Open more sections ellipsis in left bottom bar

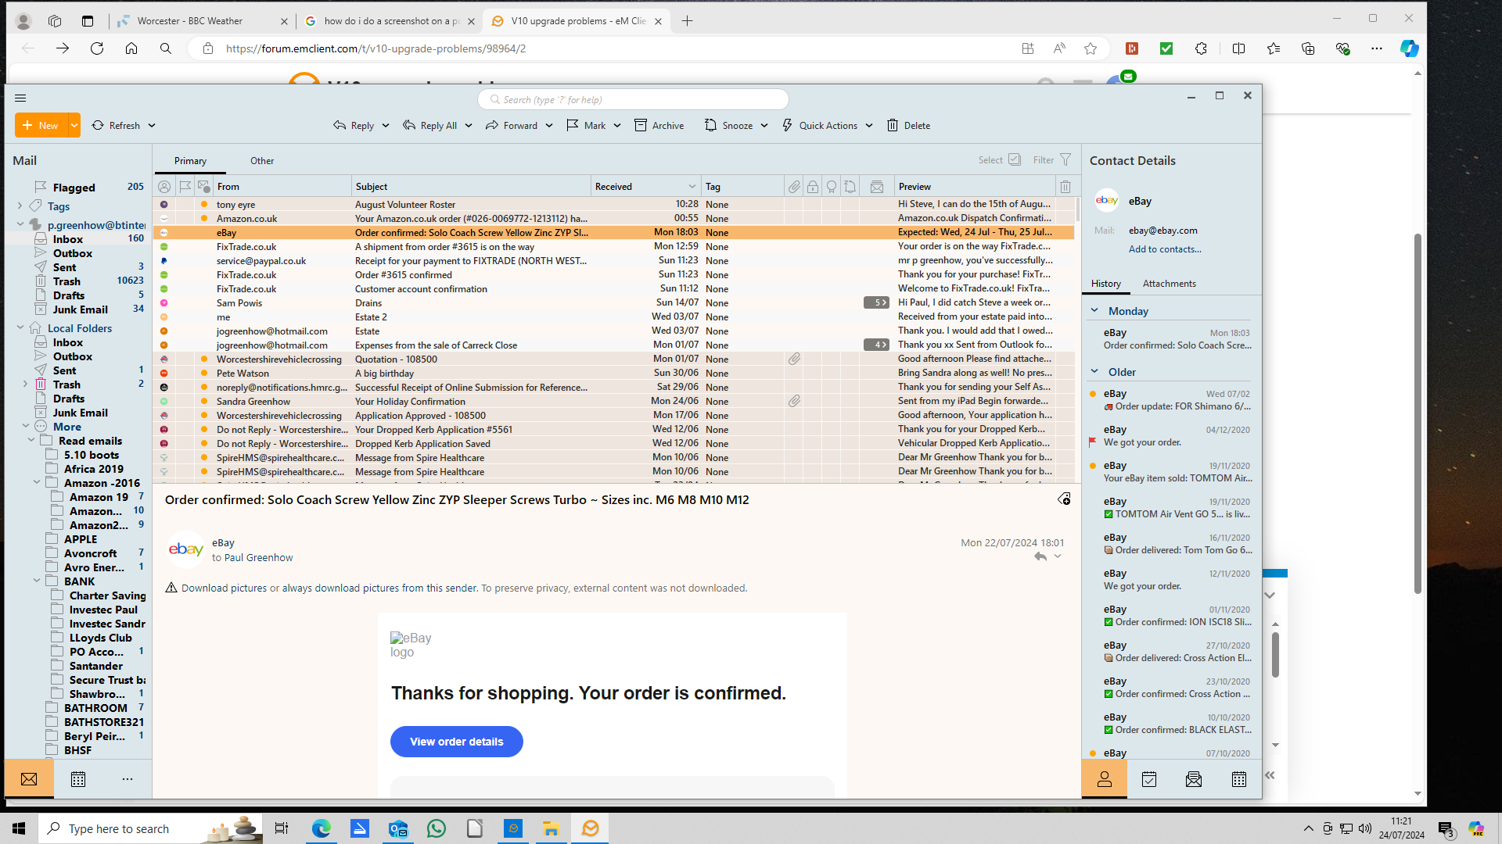(128, 779)
